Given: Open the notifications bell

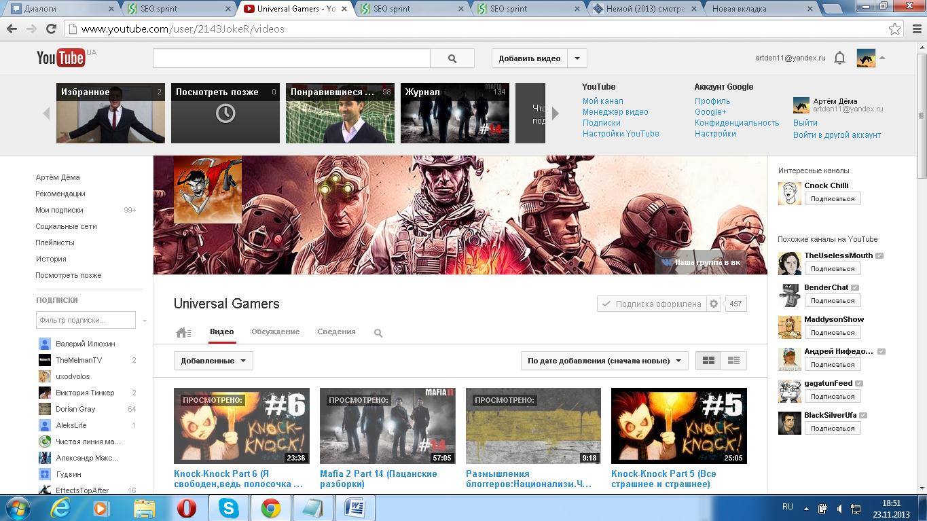Looking at the screenshot, I should coord(839,58).
